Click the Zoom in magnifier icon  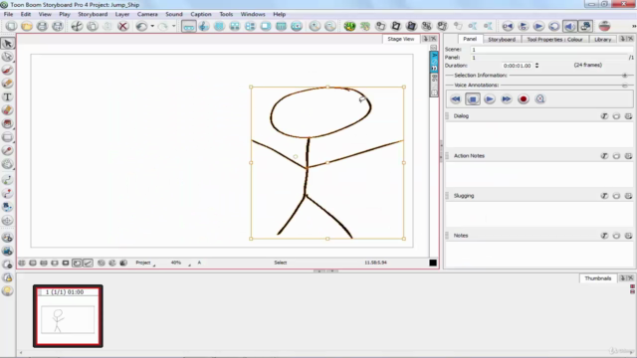[x=315, y=27]
